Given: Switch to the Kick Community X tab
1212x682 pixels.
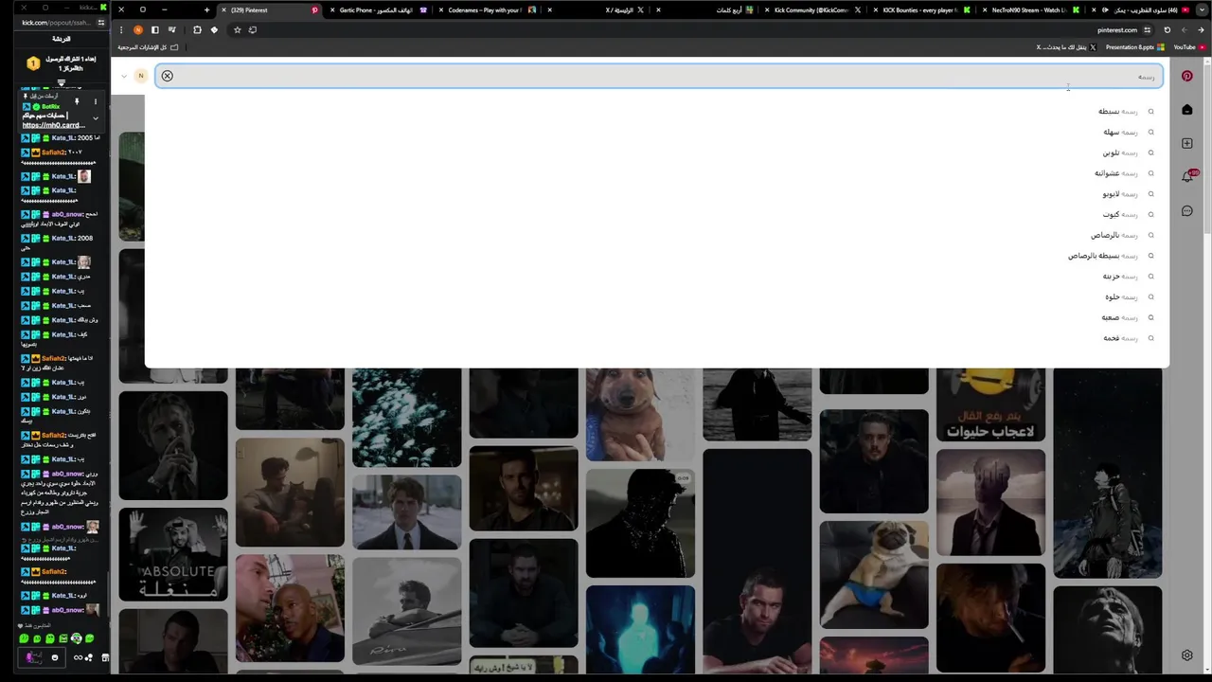Looking at the screenshot, I should pos(811,10).
